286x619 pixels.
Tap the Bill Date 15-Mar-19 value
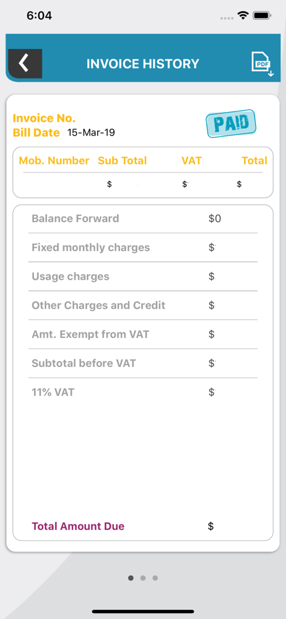click(91, 132)
